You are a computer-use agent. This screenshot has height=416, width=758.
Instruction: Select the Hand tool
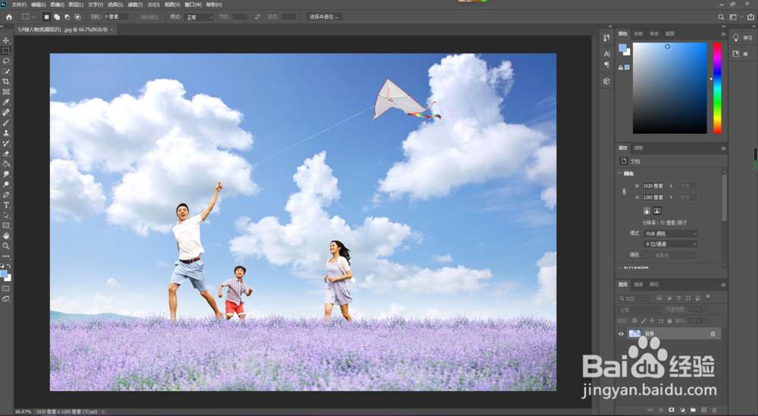pos(6,236)
